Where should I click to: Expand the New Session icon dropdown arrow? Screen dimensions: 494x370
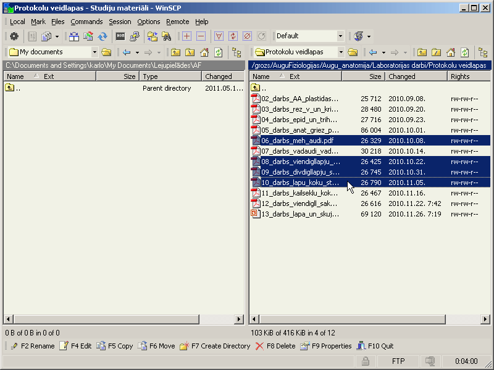[x=369, y=36]
